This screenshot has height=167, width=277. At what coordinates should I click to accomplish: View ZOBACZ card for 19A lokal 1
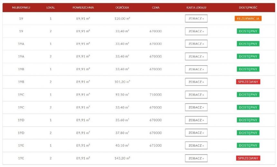click(x=196, y=44)
